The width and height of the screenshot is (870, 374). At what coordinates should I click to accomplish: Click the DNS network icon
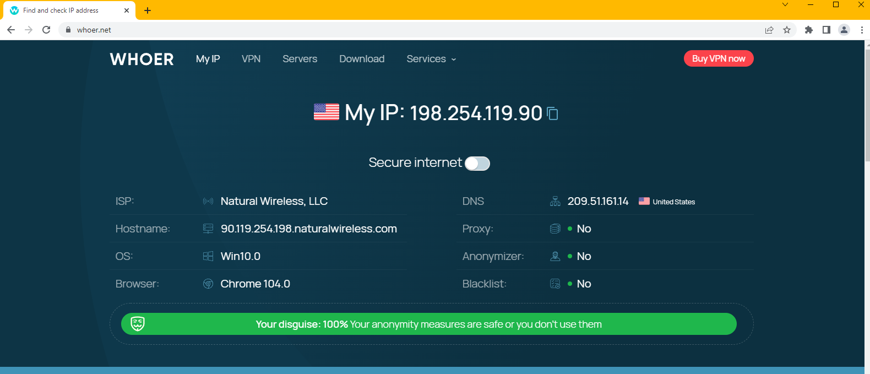tap(555, 201)
